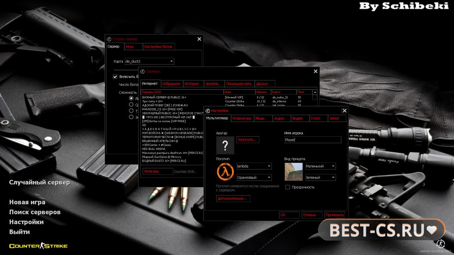Open the lambda logo dropdown
This screenshot has height=255, width=454.
click(254, 166)
